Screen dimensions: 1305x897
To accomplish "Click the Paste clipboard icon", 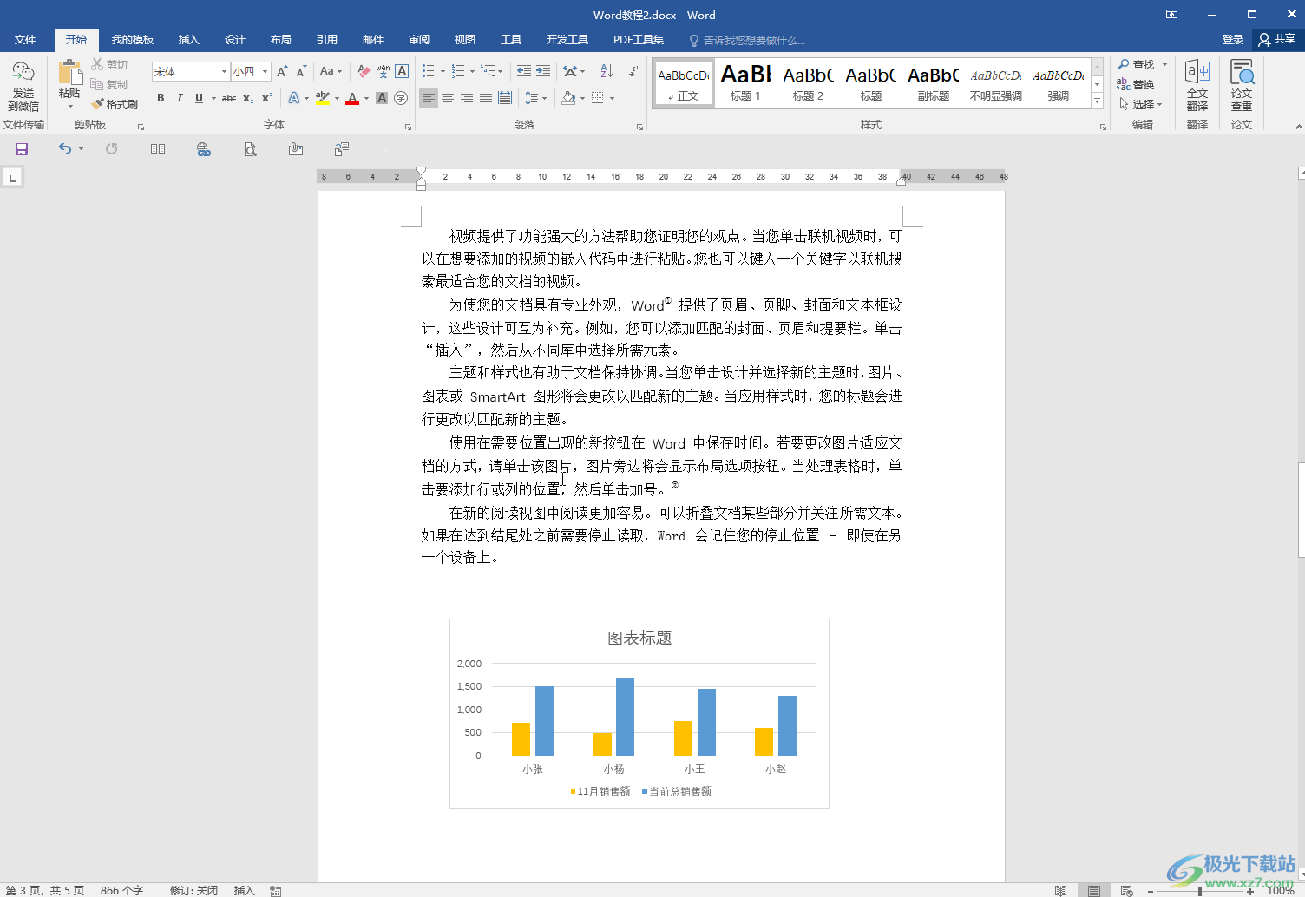I will pos(69,73).
